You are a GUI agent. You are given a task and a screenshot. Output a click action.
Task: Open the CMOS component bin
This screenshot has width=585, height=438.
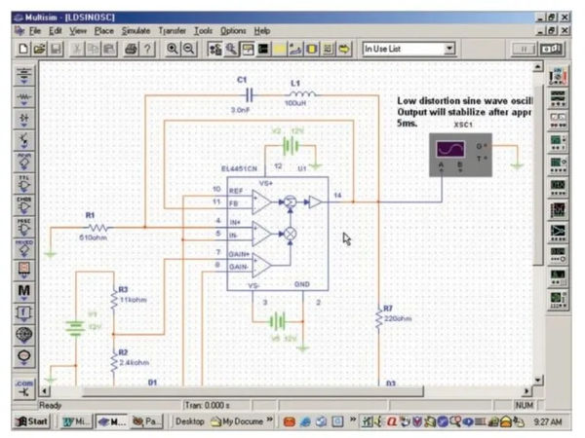click(24, 205)
